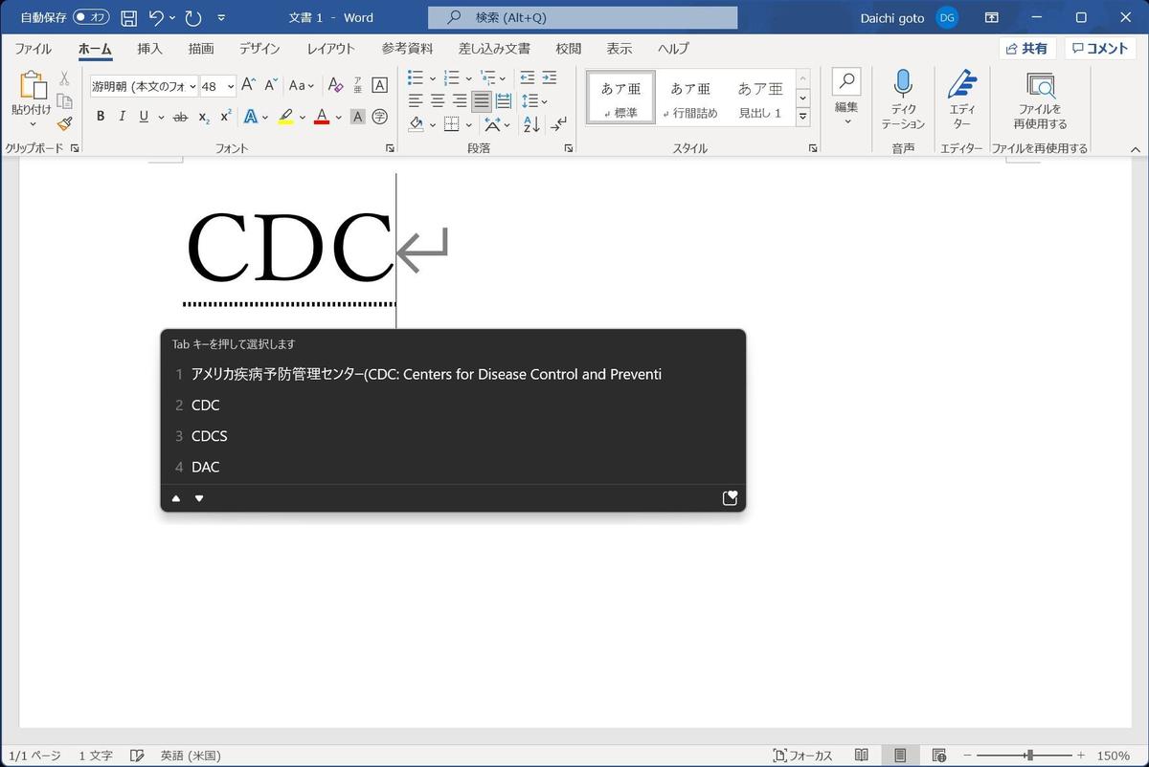
Task: Click the Copy icon in clipboard group
Action: (x=64, y=100)
